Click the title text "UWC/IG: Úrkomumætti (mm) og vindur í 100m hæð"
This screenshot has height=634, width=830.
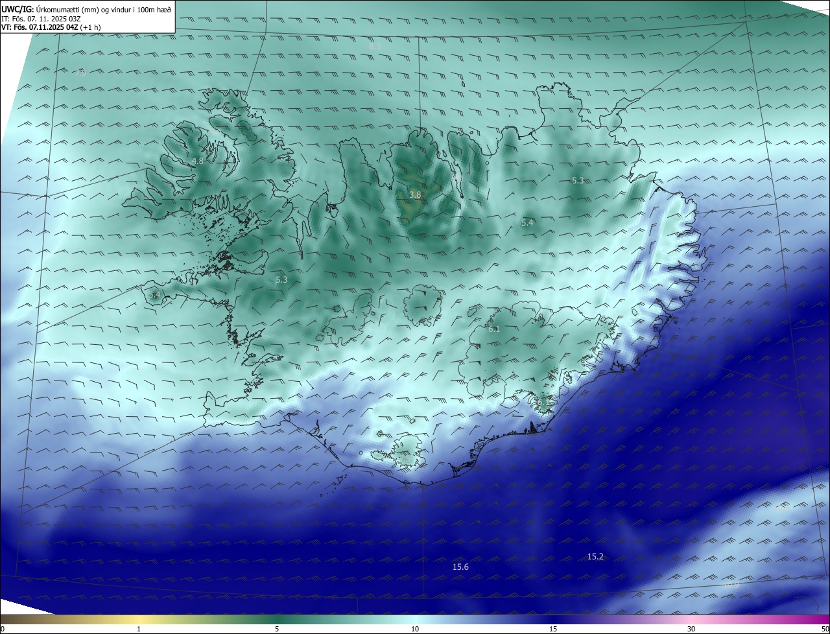pyautogui.click(x=86, y=9)
